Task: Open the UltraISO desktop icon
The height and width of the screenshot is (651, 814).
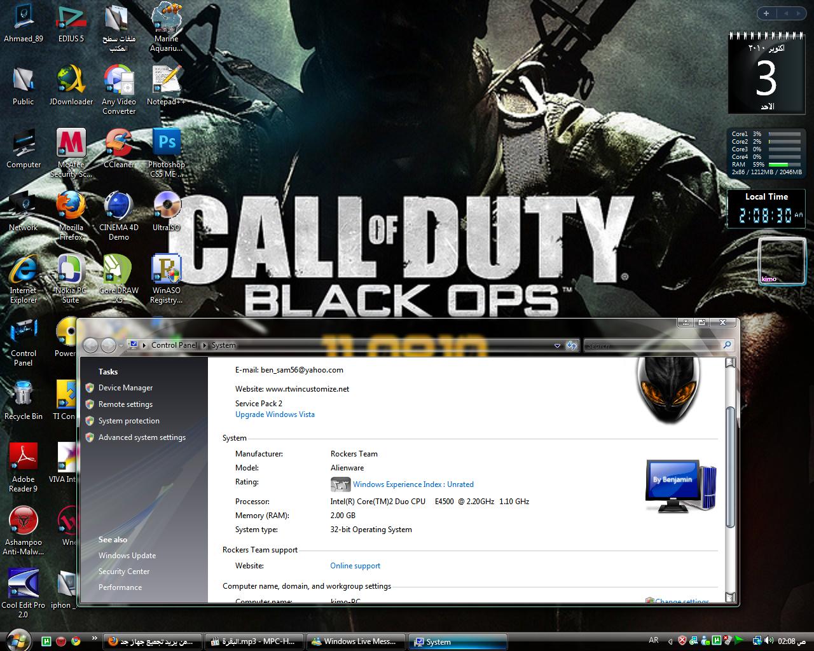Action: [166, 212]
